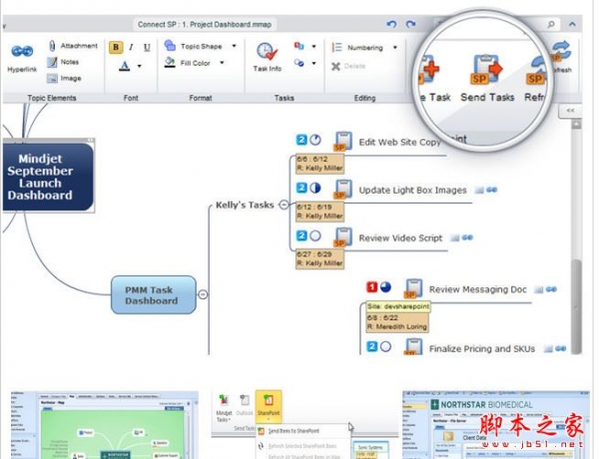Click empty progress marker on Review Video Script
The height and width of the screenshot is (459, 599).
coord(315,236)
